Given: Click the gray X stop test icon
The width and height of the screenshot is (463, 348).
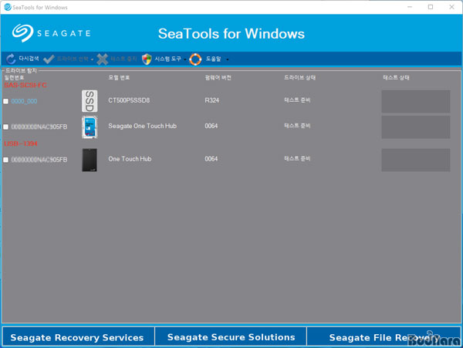Looking at the screenshot, I should click(x=102, y=59).
